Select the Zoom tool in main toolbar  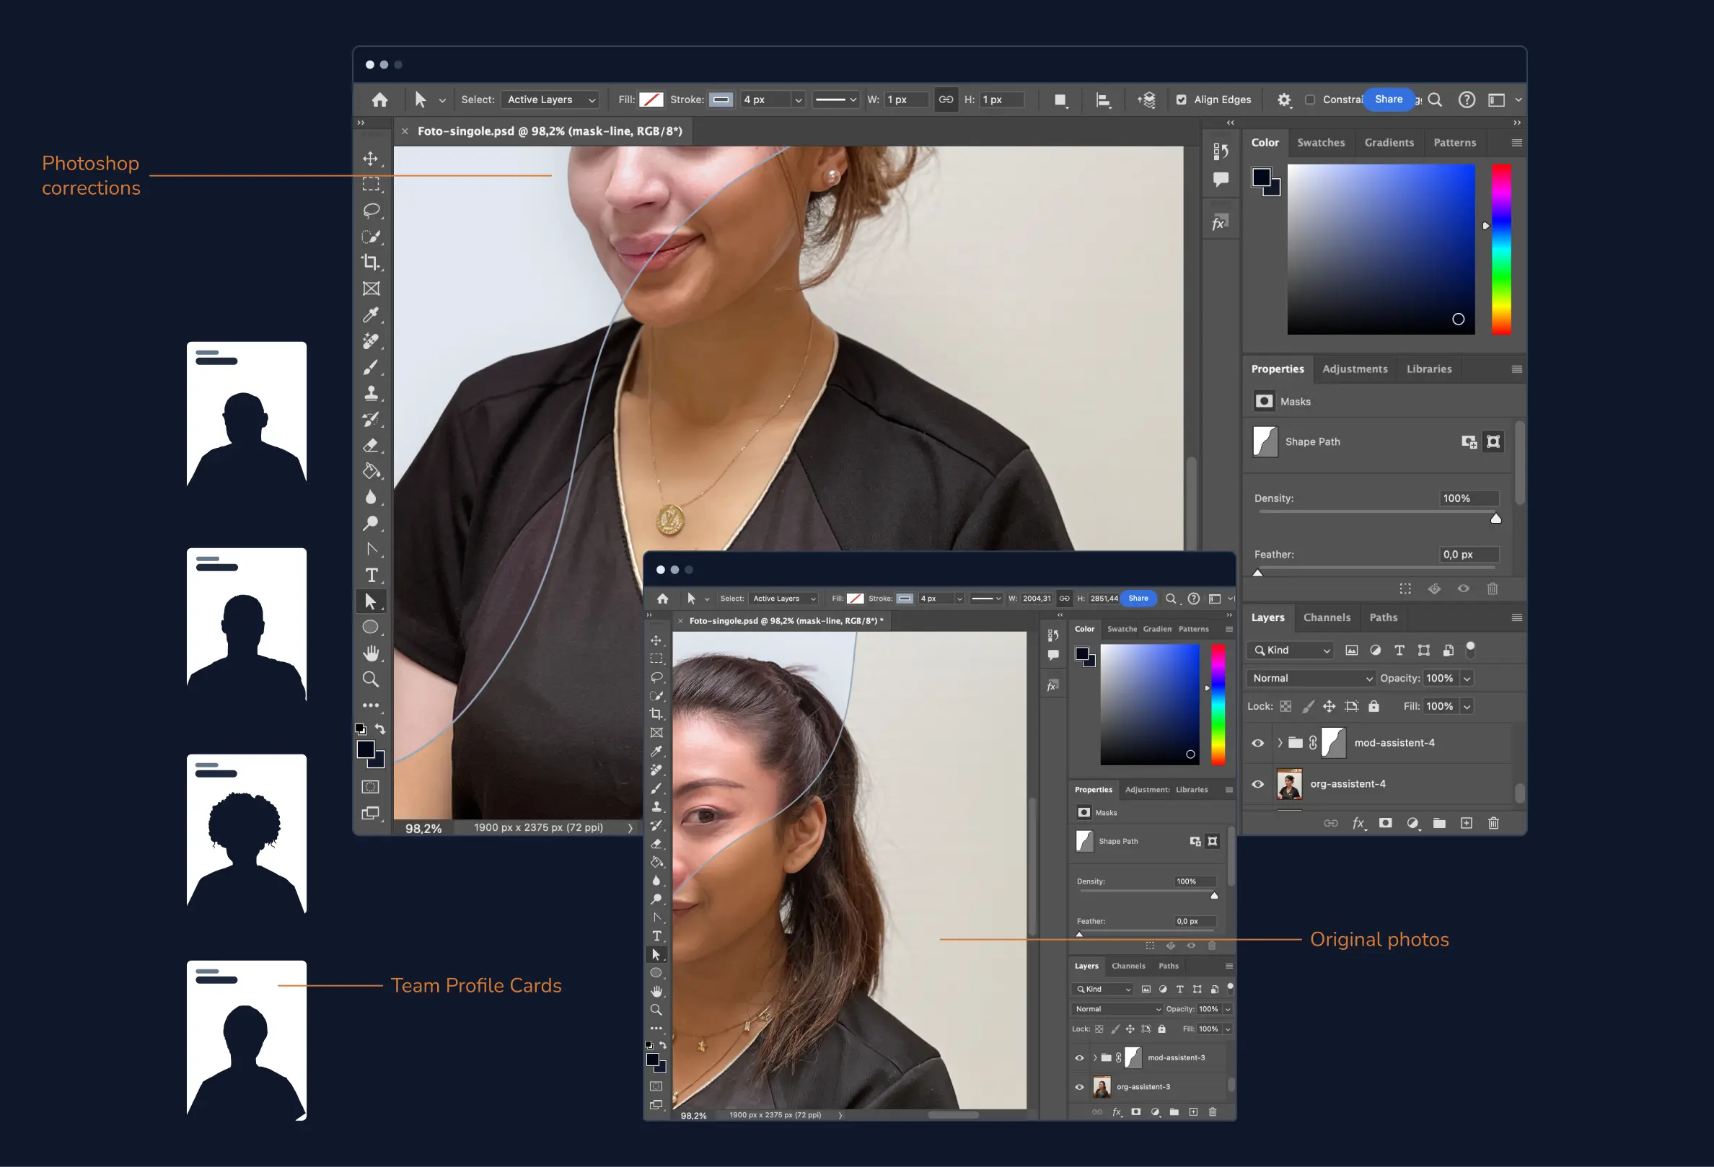[x=371, y=679]
